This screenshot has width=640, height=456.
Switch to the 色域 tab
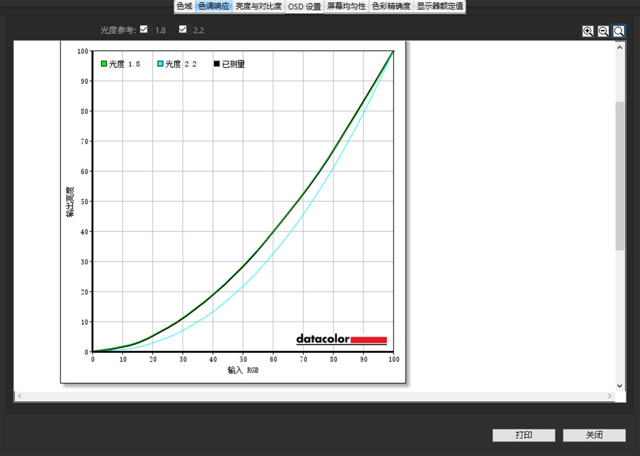[184, 6]
